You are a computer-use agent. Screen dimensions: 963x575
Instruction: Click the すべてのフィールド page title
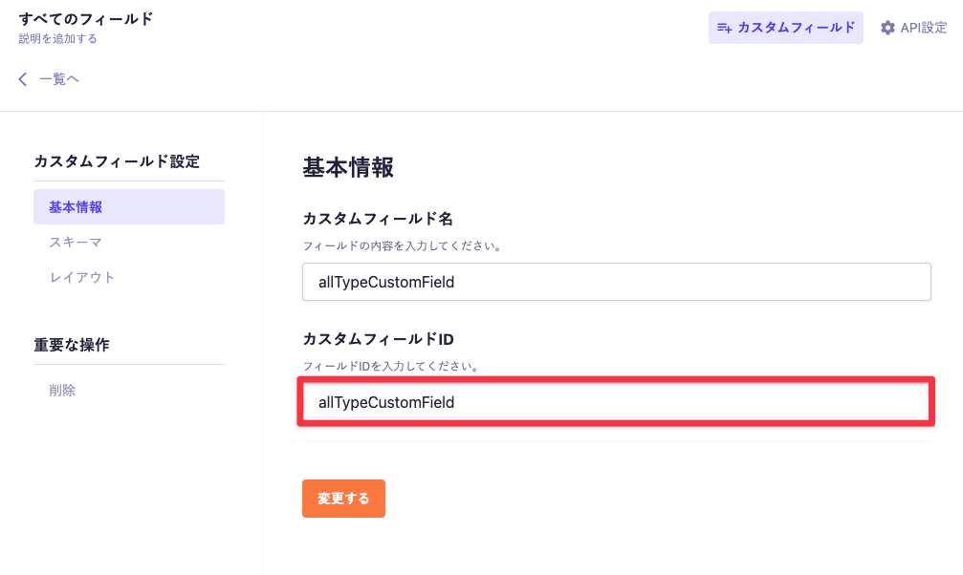(x=85, y=18)
